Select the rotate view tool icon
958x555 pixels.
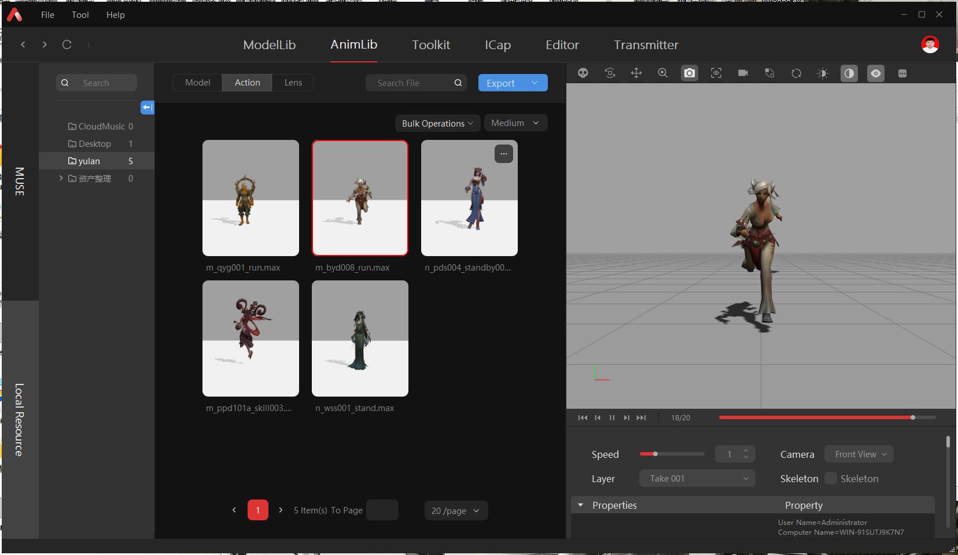(x=610, y=73)
